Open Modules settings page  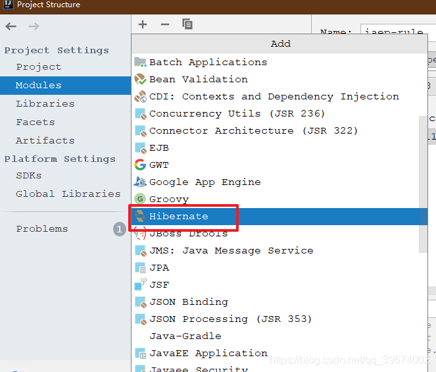tap(65, 86)
